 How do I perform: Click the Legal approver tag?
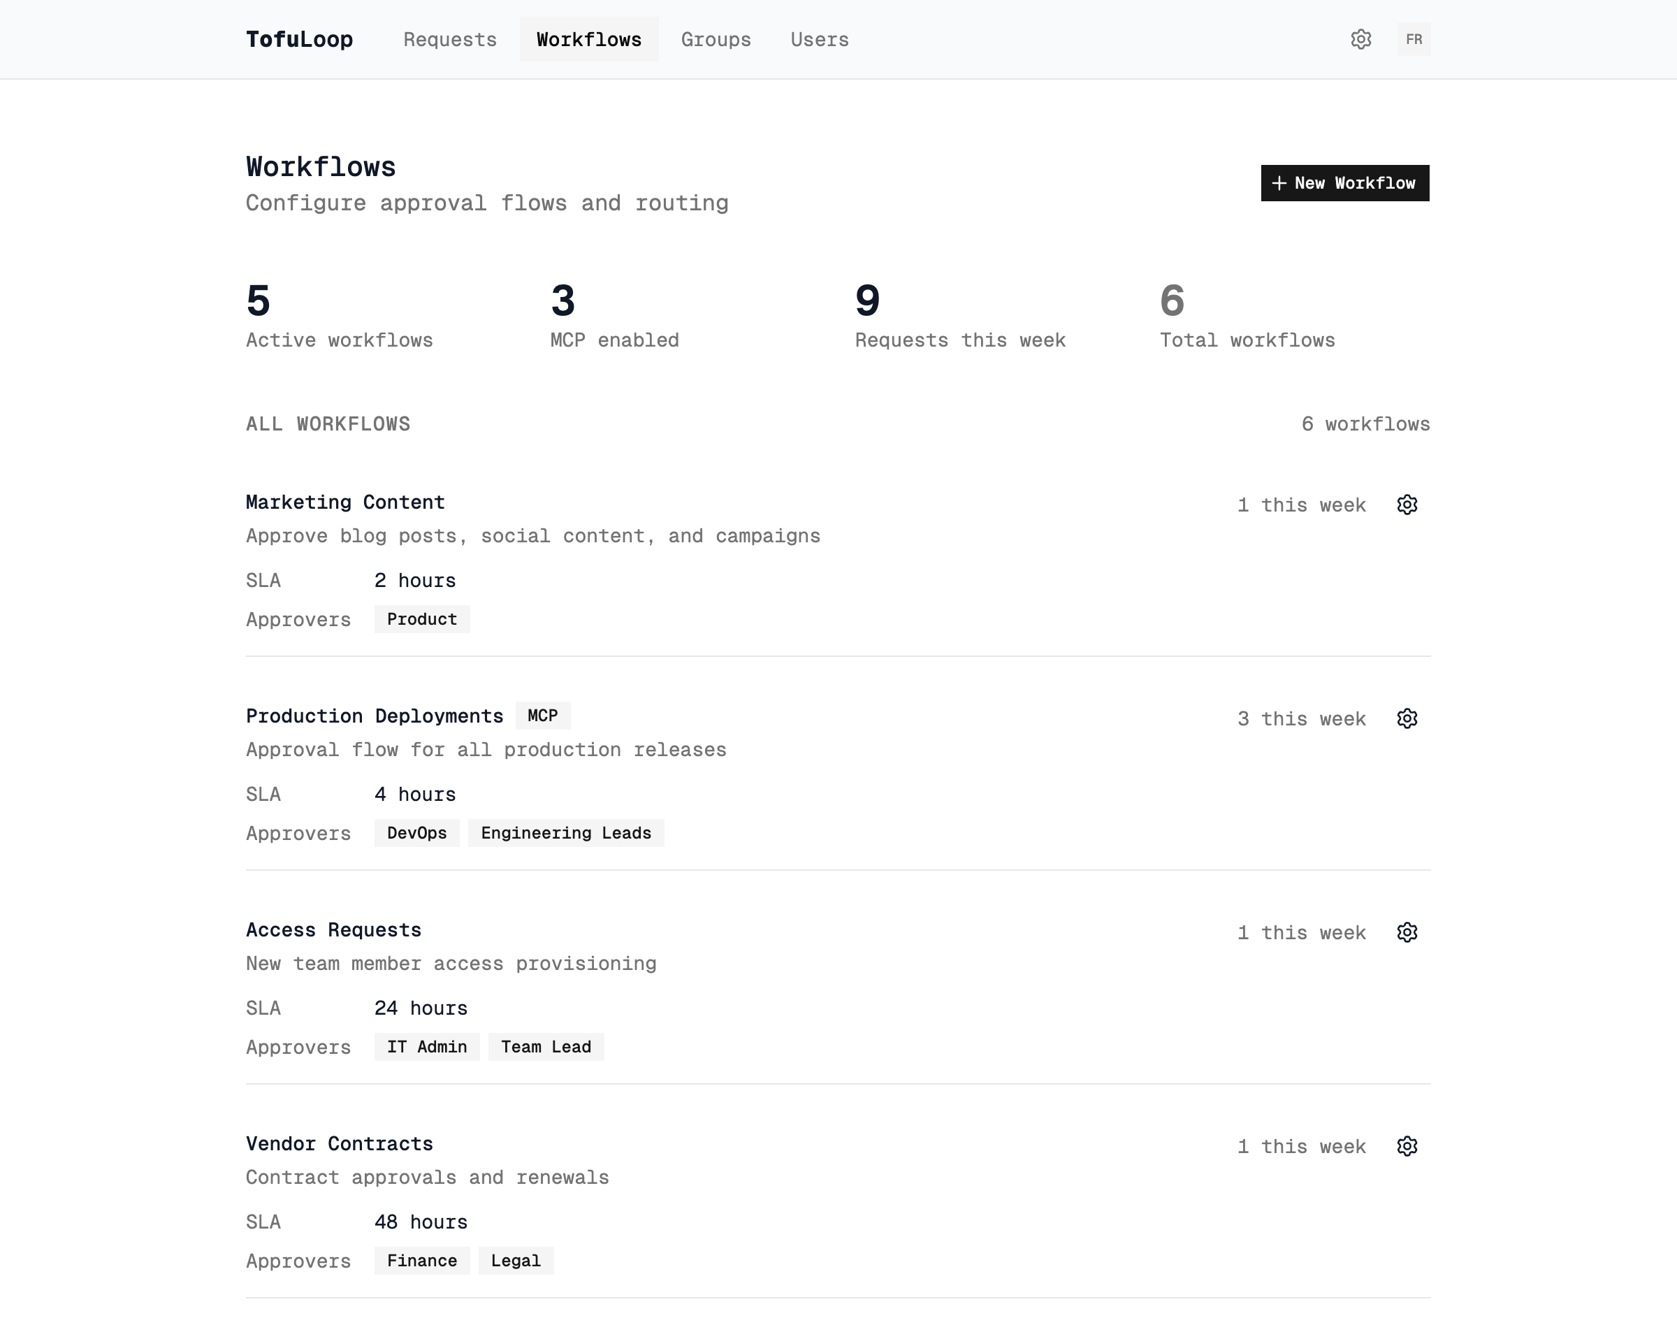coord(515,1261)
